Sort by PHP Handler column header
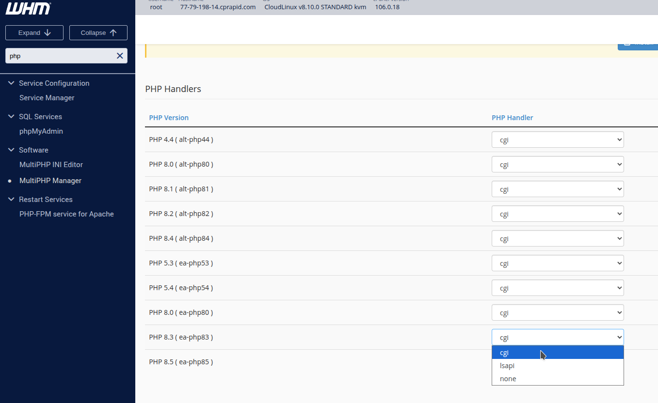The image size is (658, 403). [512, 118]
